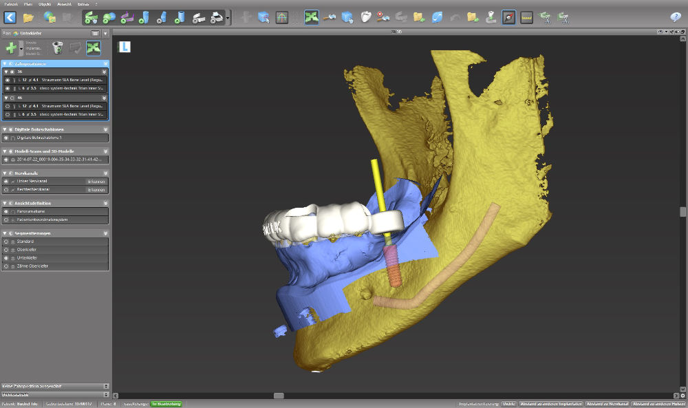Collapse the Modell-Scans und 3D-Modelle section

pyautogui.click(x=5, y=151)
